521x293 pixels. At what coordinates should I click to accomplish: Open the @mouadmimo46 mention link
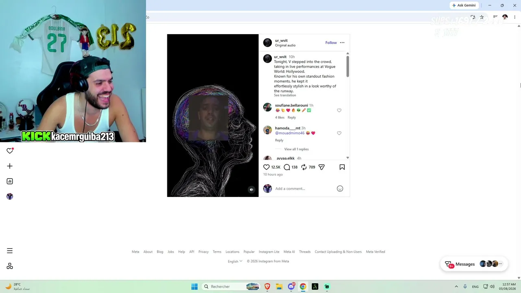(290, 133)
